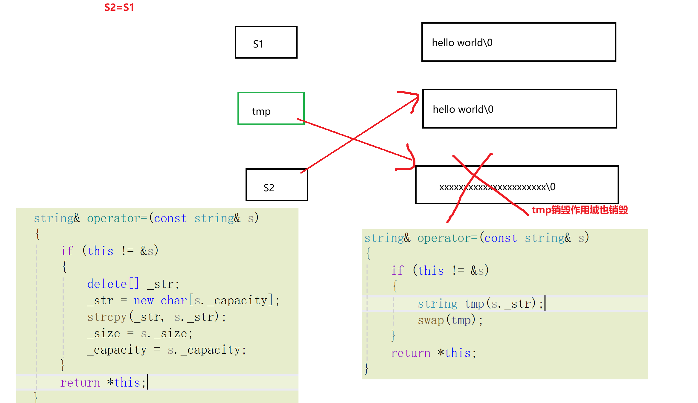Click the 'hello world\0' buffer beside S1
698x403 pixels.
point(519,42)
